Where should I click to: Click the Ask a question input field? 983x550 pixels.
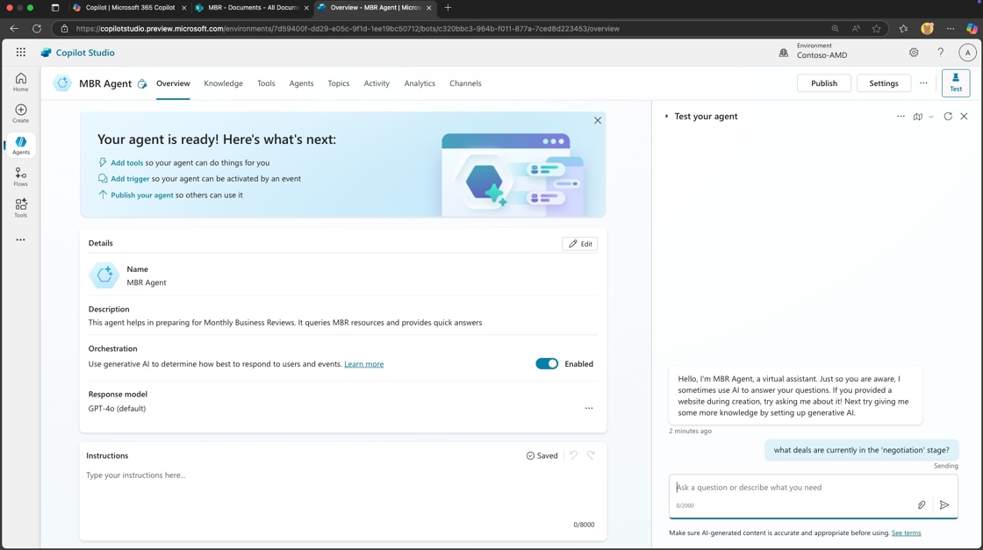click(790, 488)
